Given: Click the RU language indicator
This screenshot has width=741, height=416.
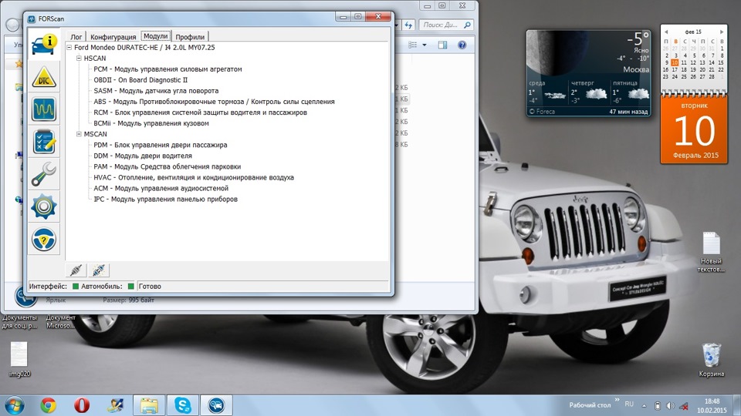Looking at the screenshot, I should 629,404.
